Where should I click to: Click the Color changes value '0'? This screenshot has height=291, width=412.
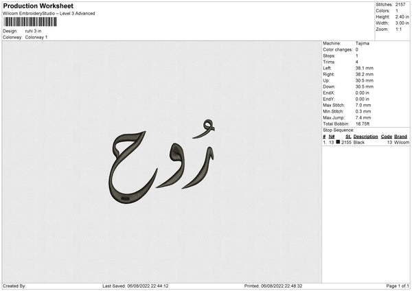[357, 49]
